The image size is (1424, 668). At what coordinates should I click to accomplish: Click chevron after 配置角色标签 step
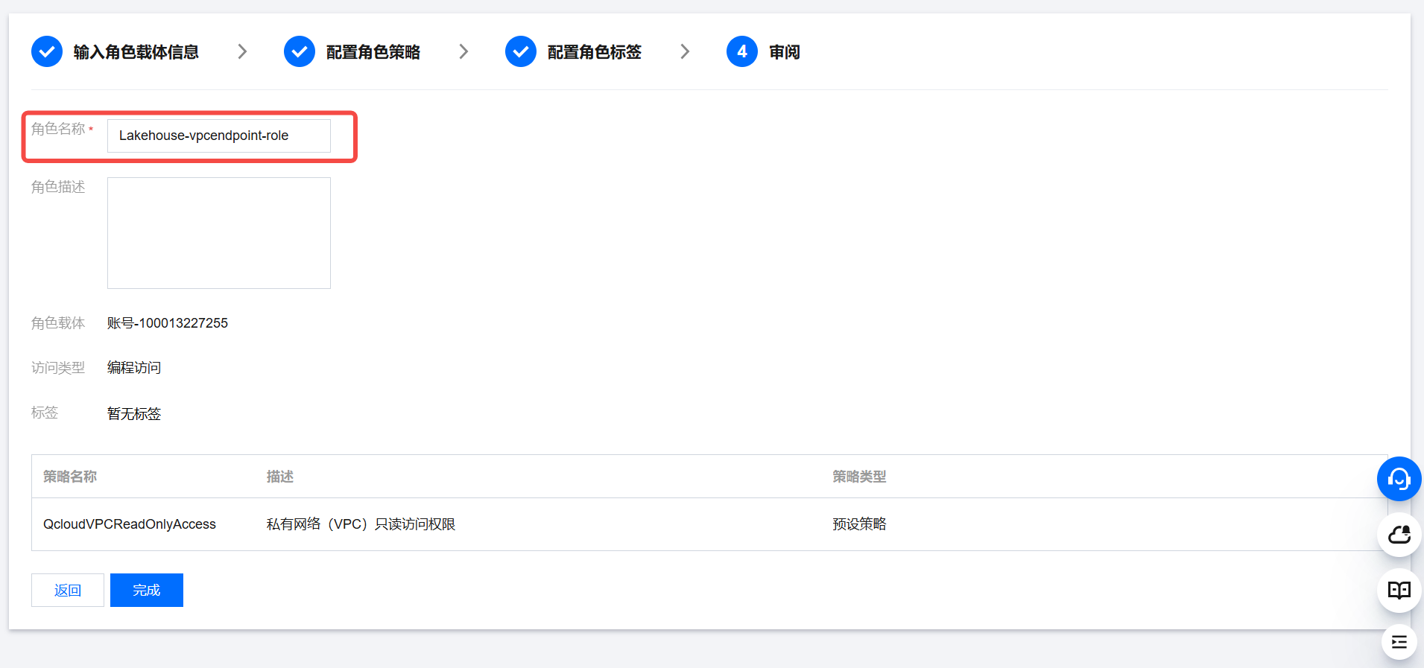coord(685,52)
